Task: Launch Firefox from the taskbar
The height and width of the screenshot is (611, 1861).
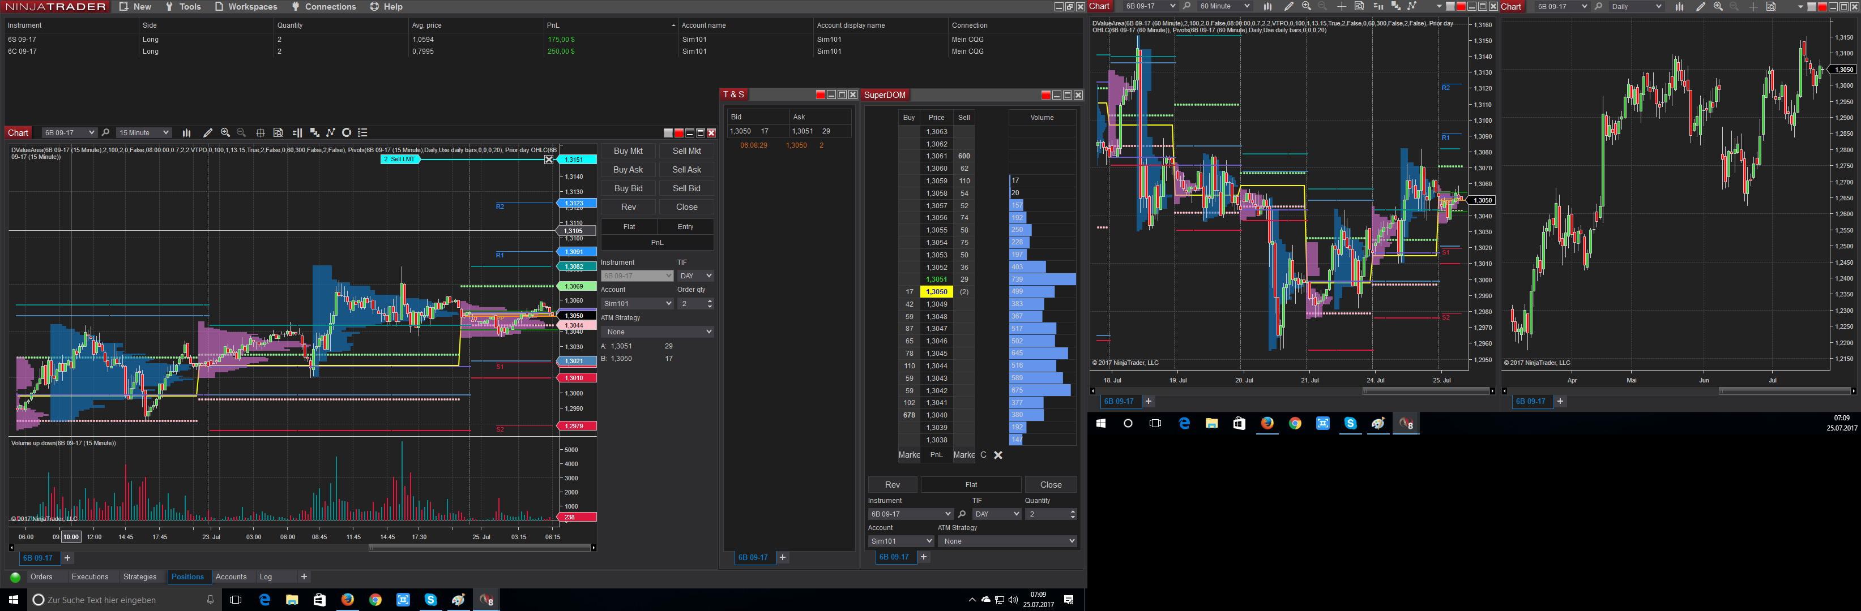Action: coord(348,600)
